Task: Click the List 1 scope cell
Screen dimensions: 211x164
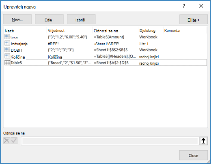Action: [x=144, y=44]
